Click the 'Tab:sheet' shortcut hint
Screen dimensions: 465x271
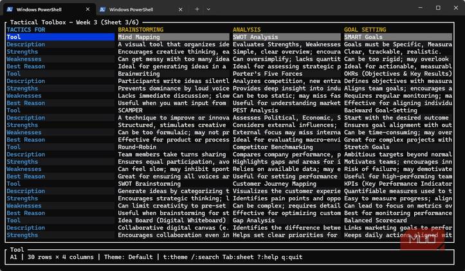(x=238, y=257)
